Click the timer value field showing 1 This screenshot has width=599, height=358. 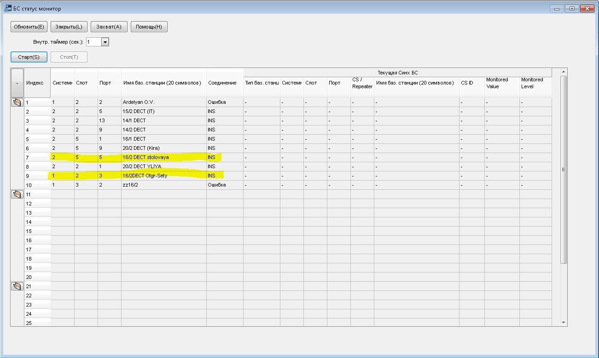coord(93,42)
